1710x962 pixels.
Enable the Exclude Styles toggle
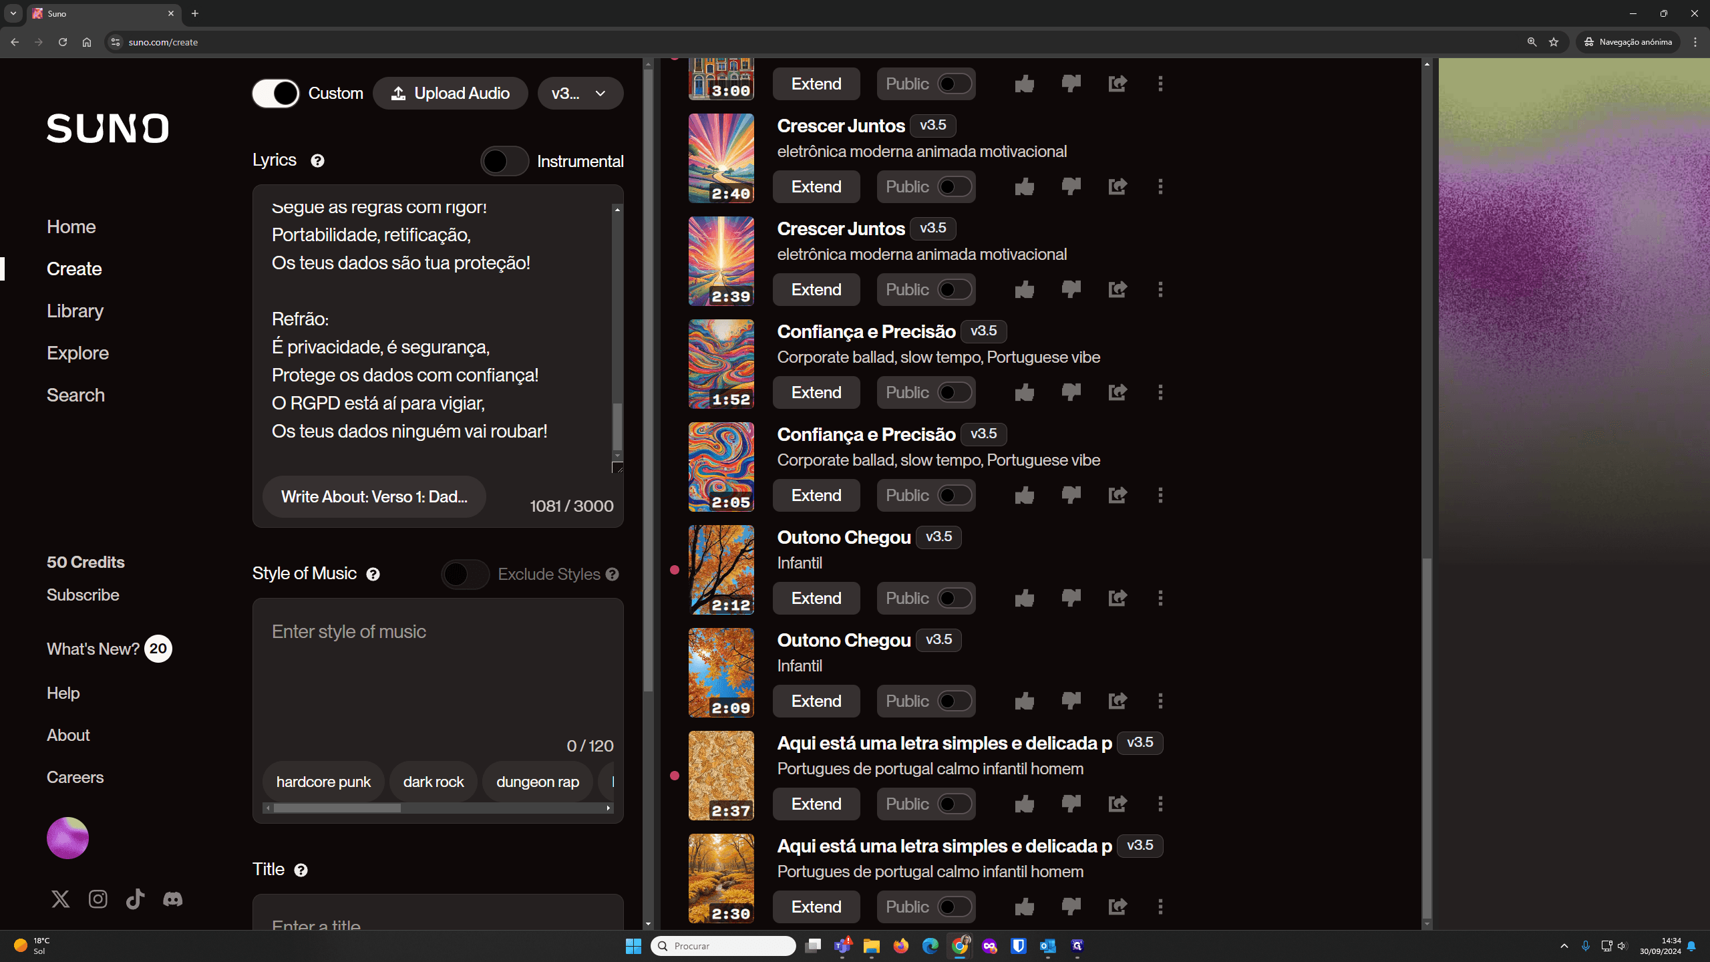[x=465, y=574]
